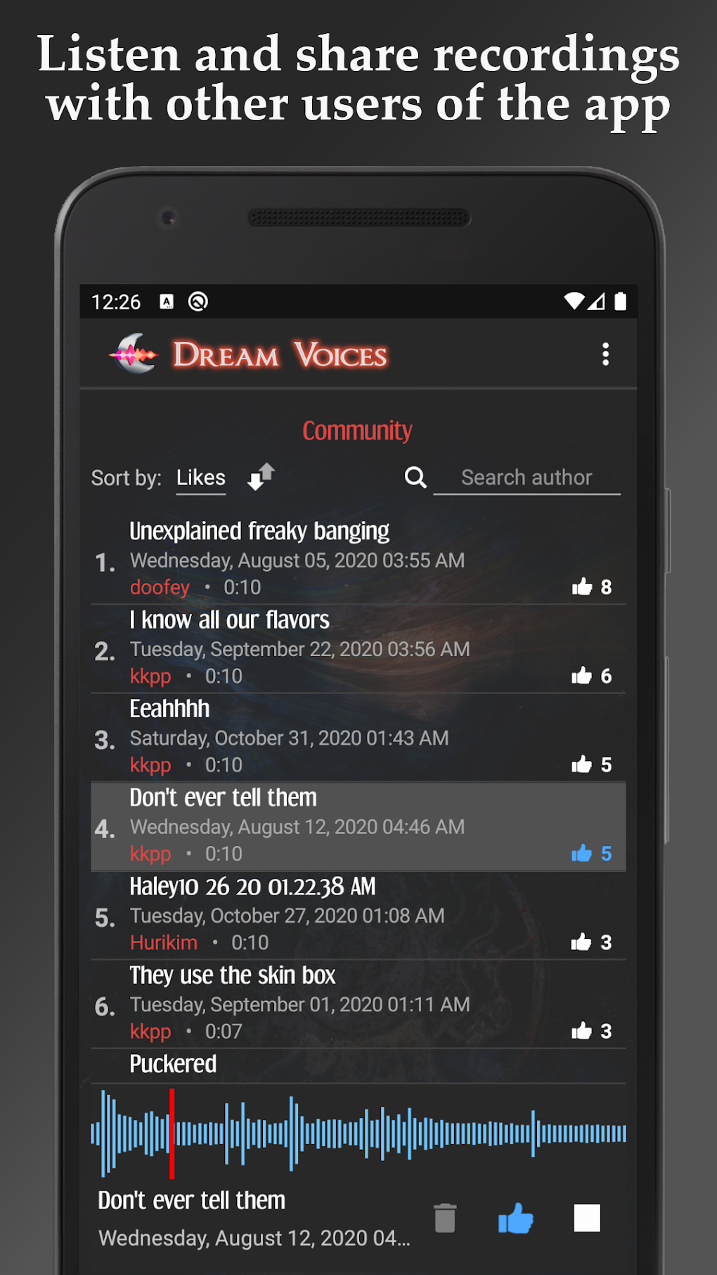This screenshot has height=1275, width=717.
Task: Click the Dream Voices moon logo
Action: coord(134,354)
